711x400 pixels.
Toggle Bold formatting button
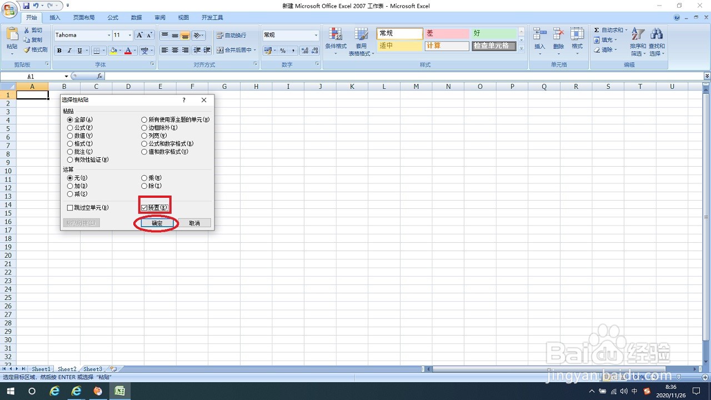click(x=59, y=51)
